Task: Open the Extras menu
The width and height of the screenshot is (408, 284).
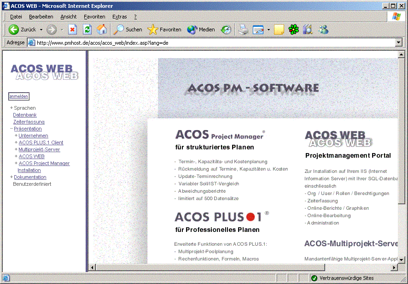Action: (x=119, y=17)
